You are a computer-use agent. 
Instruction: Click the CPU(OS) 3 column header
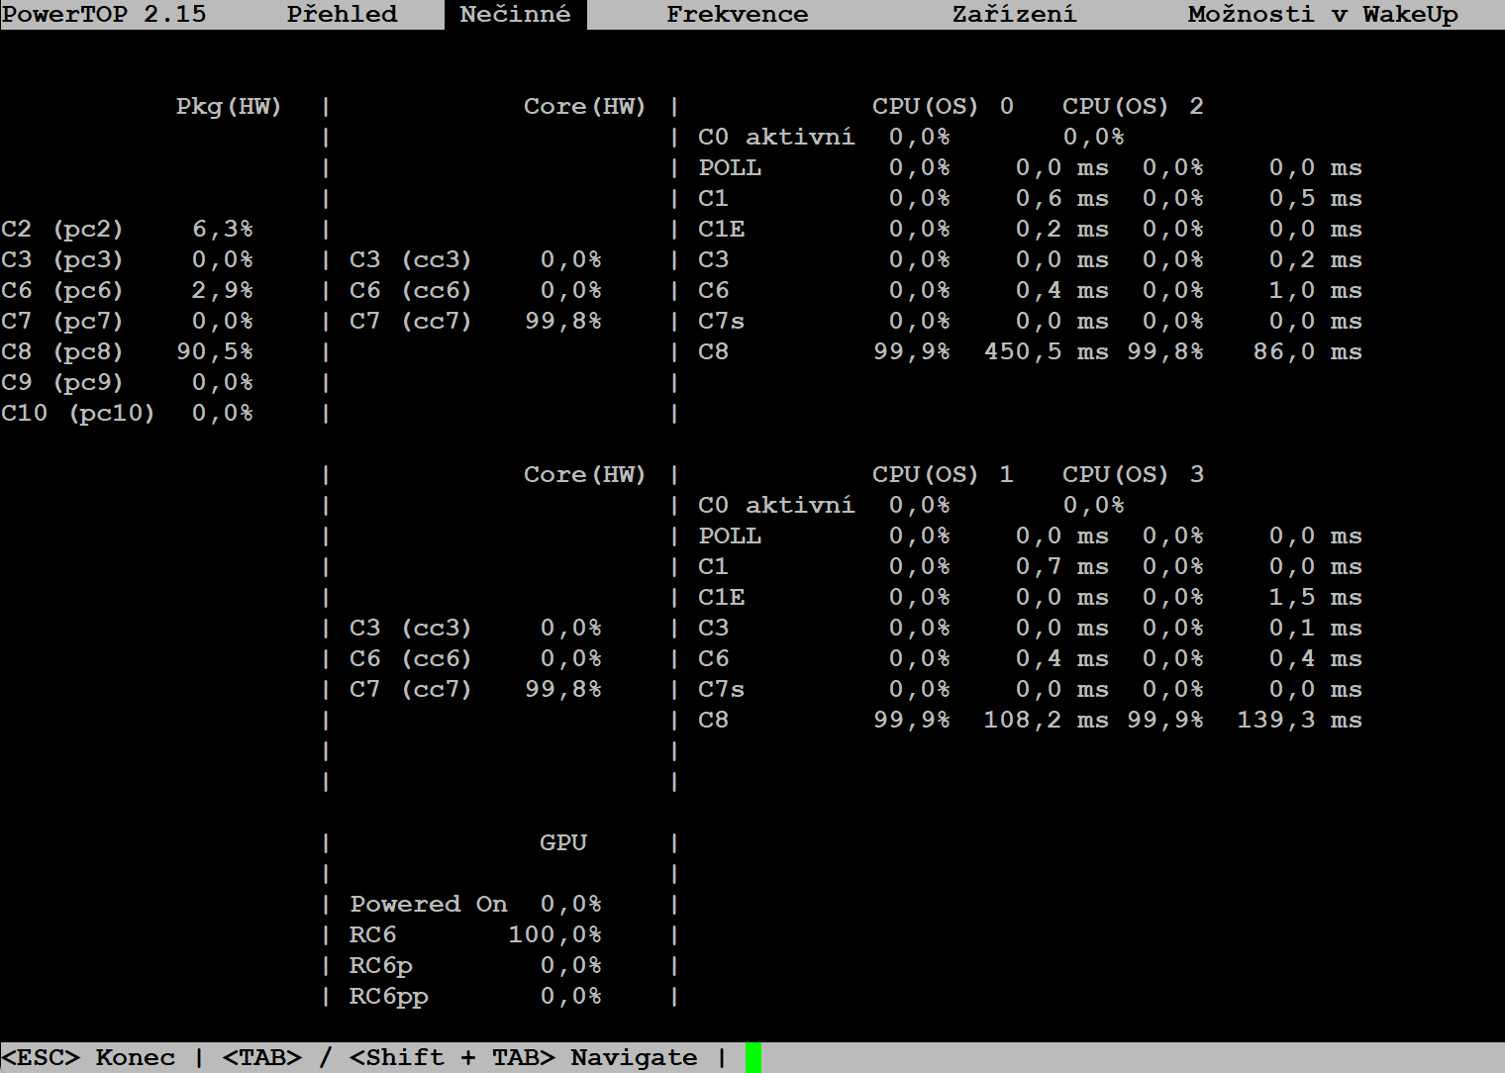[x=1133, y=475]
